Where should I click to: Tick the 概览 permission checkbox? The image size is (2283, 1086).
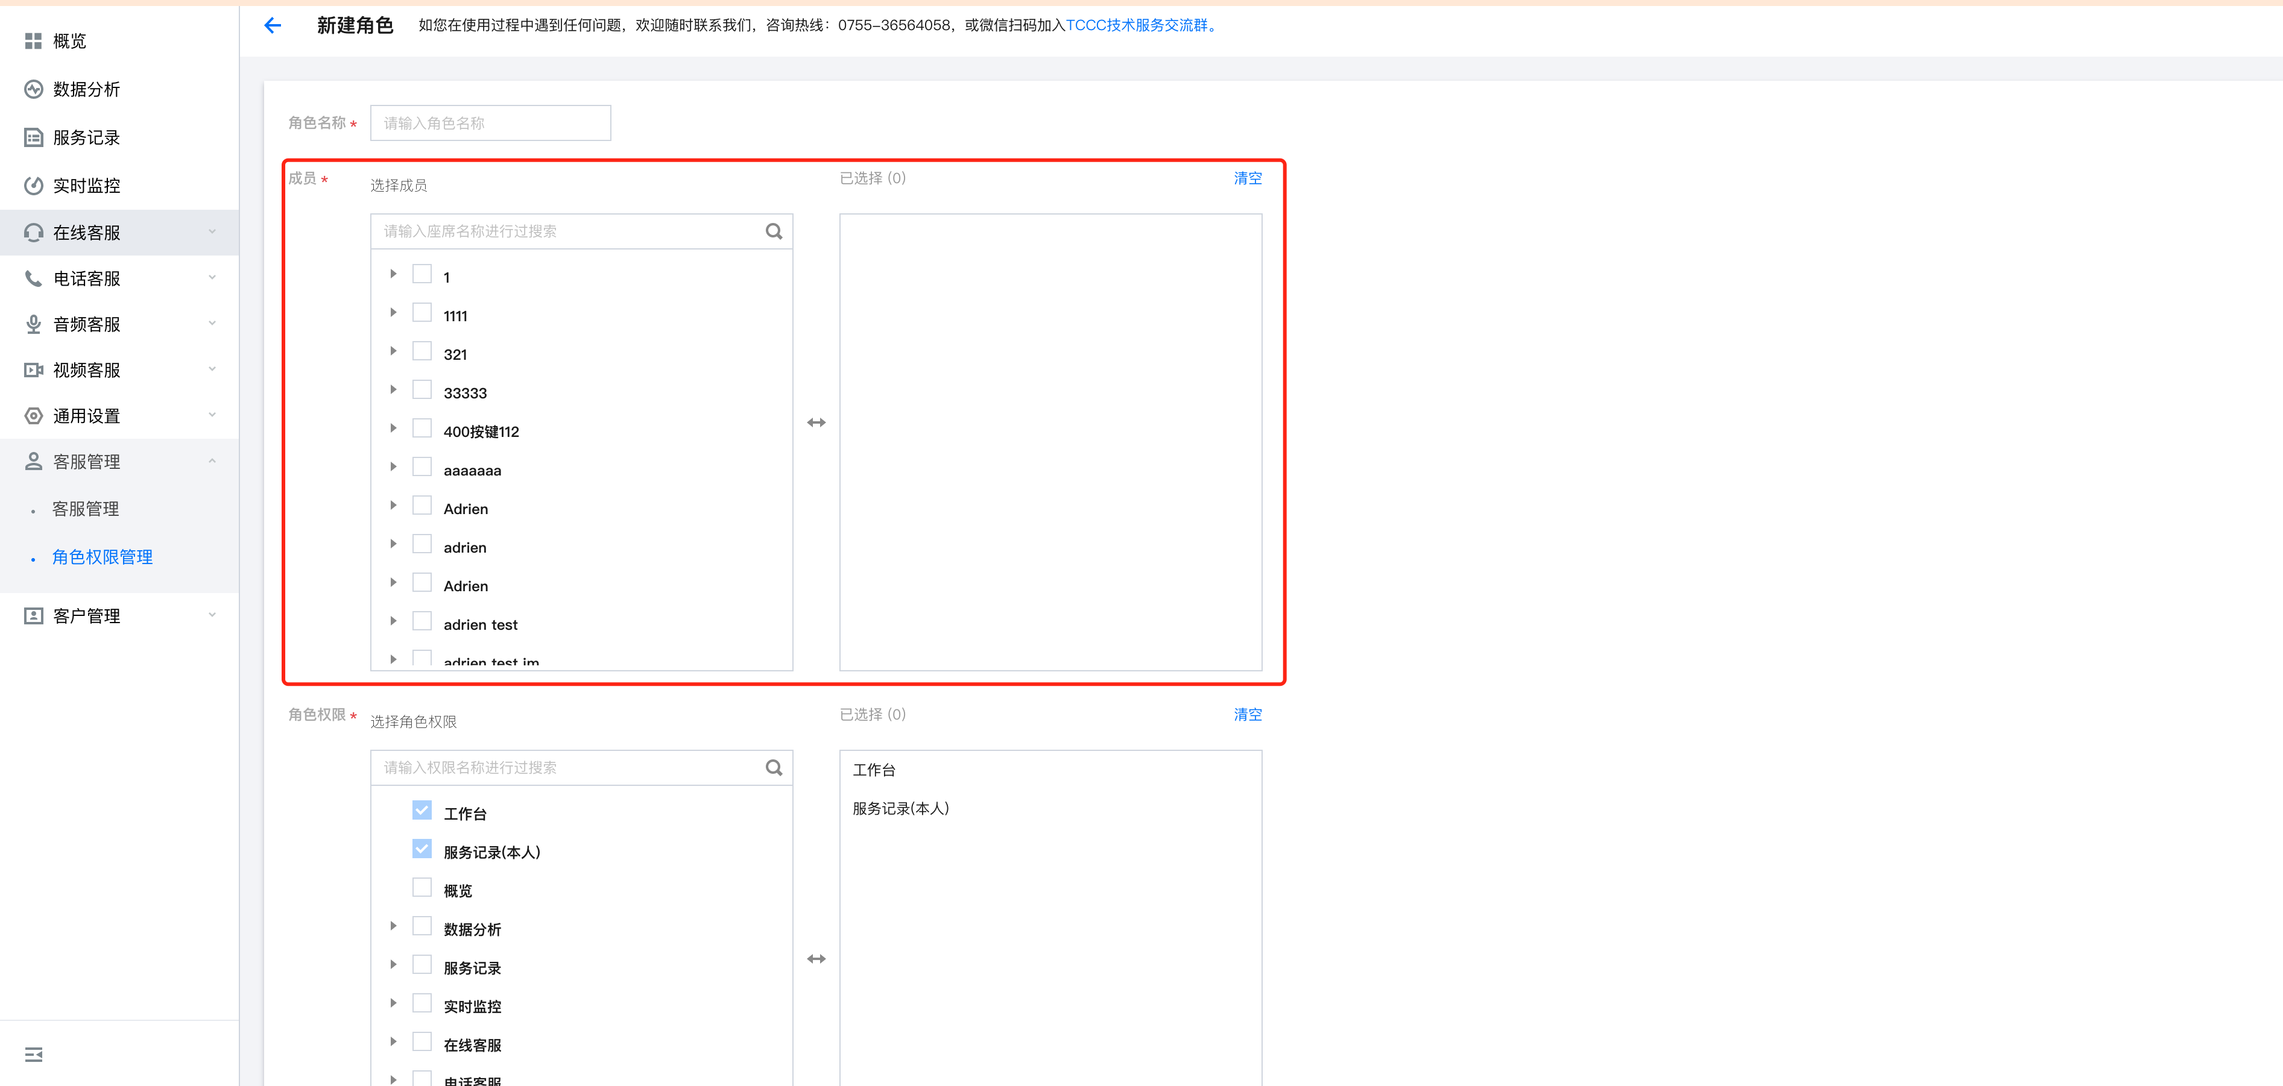422,888
